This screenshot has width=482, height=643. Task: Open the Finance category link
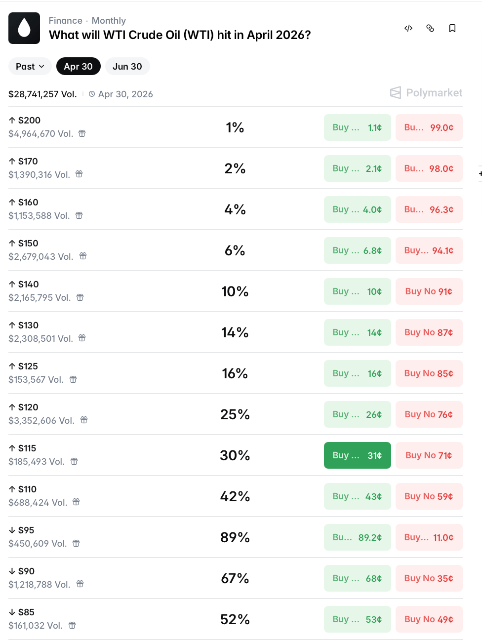coord(65,21)
